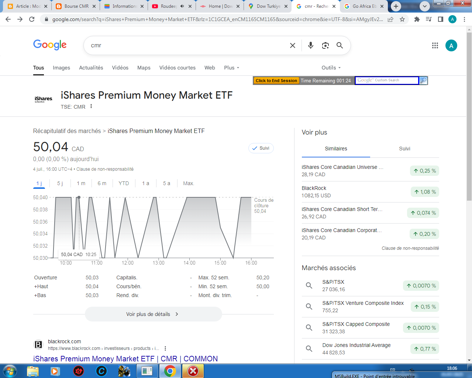Click the browser forward arrow

(x=20, y=19)
